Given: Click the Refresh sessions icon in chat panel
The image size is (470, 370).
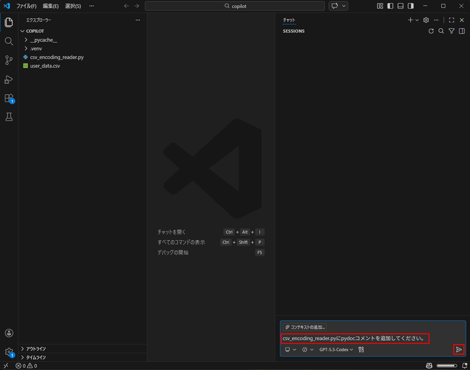Looking at the screenshot, I should (x=431, y=31).
